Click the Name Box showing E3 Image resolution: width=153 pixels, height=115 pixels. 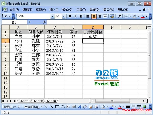(x=14, y=22)
